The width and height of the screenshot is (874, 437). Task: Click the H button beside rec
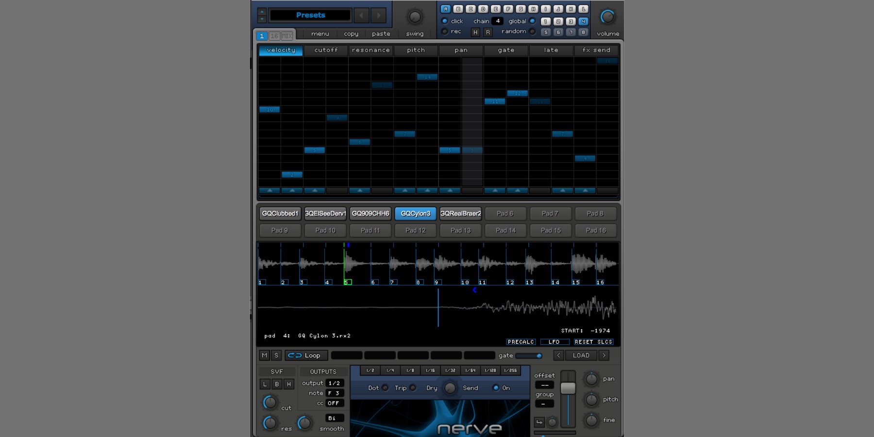point(475,32)
